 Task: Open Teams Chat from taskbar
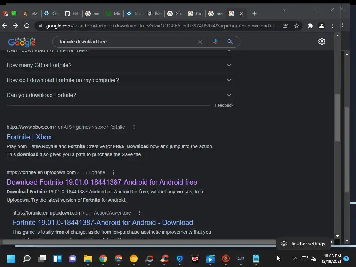pos(73,259)
